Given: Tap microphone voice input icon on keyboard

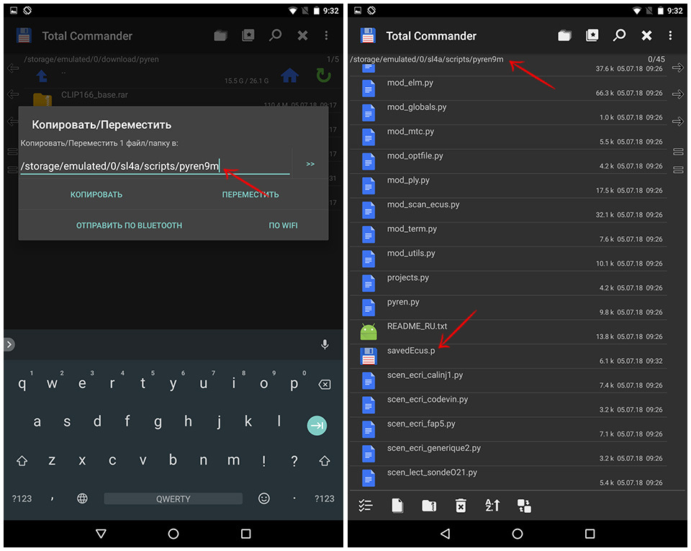Looking at the screenshot, I should 325,344.
